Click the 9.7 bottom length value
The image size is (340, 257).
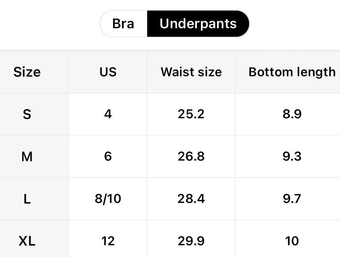pyautogui.click(x=292, y=199)
